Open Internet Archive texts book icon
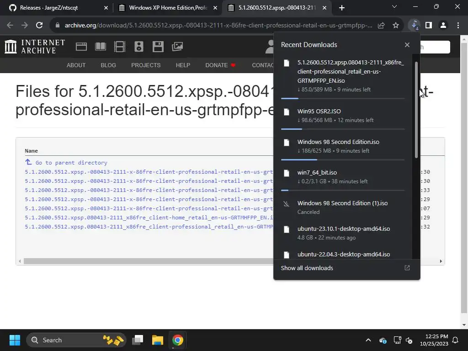 (x=100, y=47)
